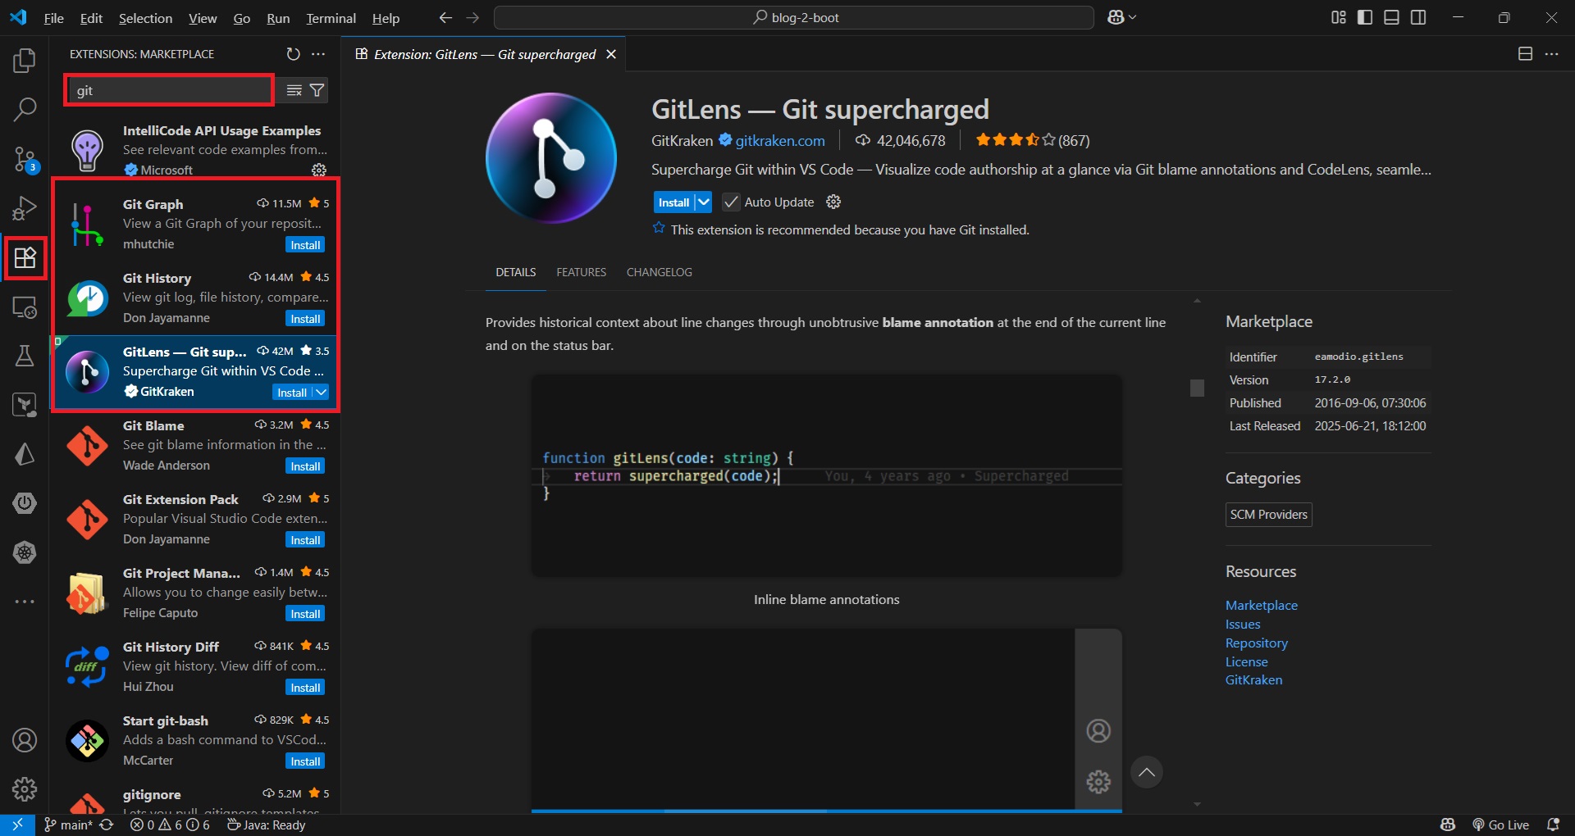Viewport: 1575px width, 836px height.
Task: Refresh the extensions marketplace list
Action: (293, 54)
